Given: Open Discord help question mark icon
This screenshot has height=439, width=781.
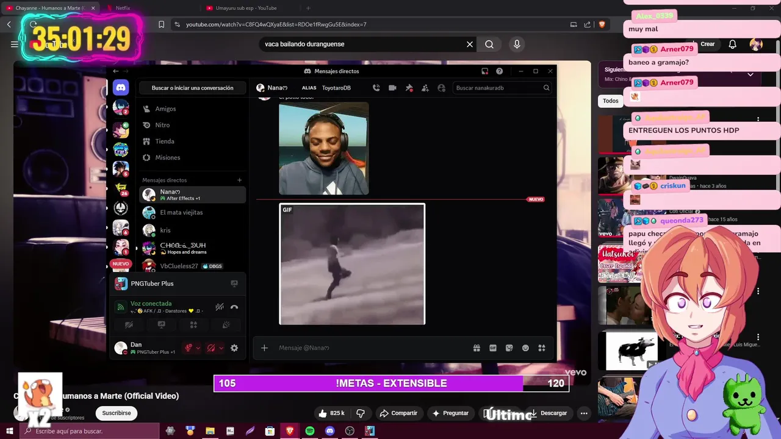Looking at the screenshot, I should click(x=500, y=71).
